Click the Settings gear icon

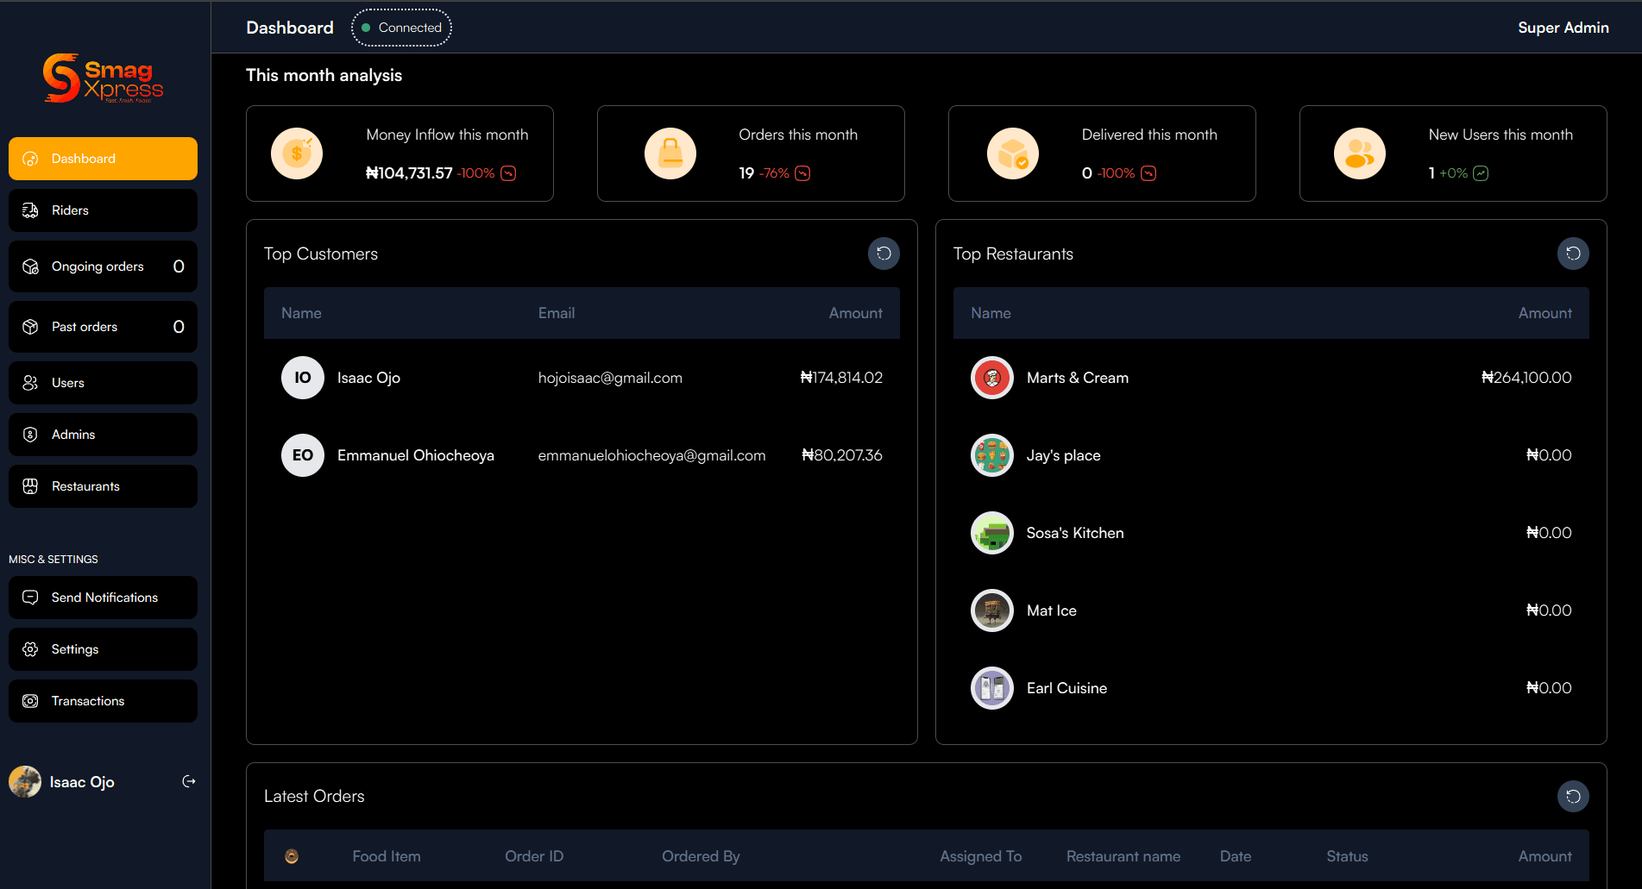[29, 648]
